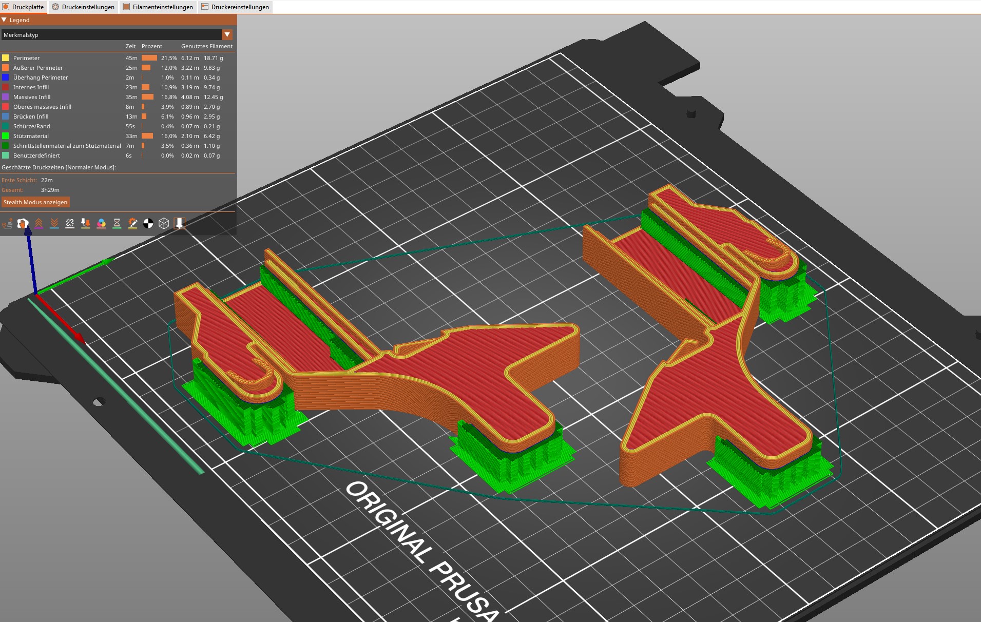Click the Benutzerdefiniert legend label
981x622 pixels.
36,156
